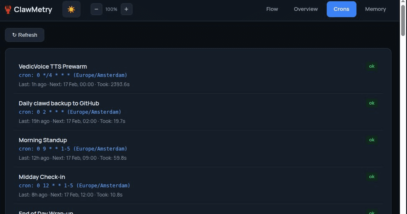
Task: Click the Morning Standup job title
Action: pyautogui.click(x=43, y=140)
